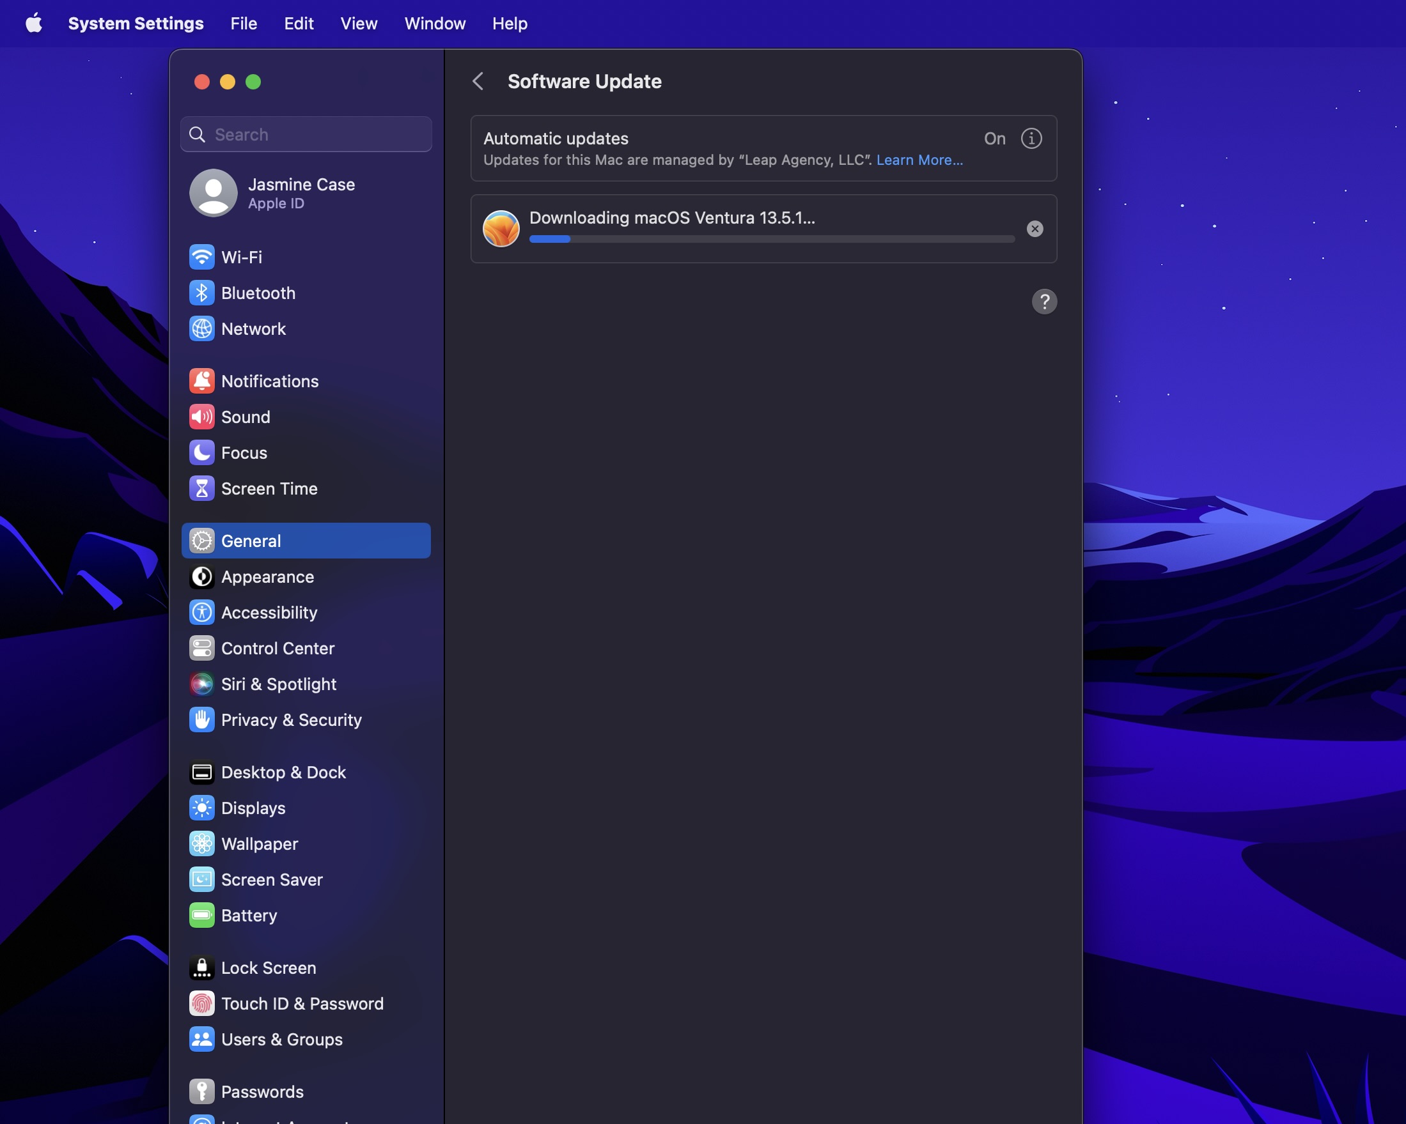This screenshot has width=1406, height=1124.
Task: Select the Network globe icon
Action: click(201, 328)
